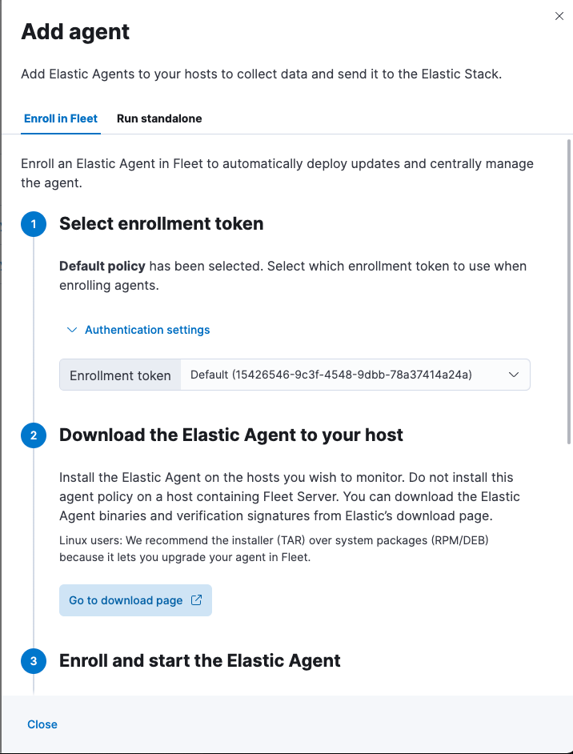Click step 3 numbered circle icon
Screen dimensions: 573x754
pos(33,661)
